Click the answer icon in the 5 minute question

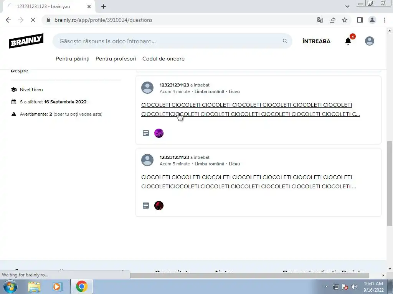pos(145,206)
